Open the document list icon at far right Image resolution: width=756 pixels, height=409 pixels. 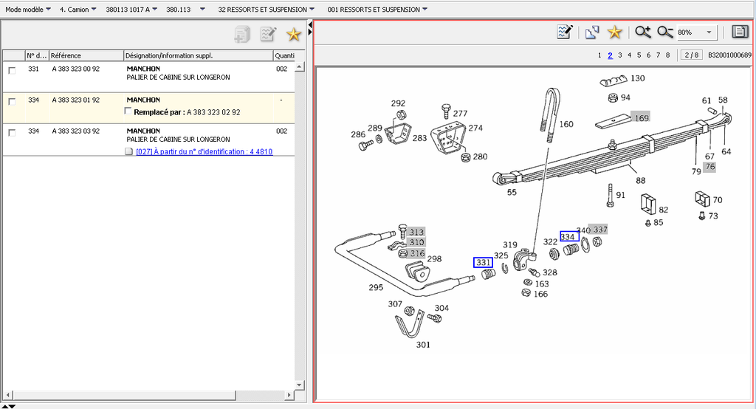coord(739,32)
